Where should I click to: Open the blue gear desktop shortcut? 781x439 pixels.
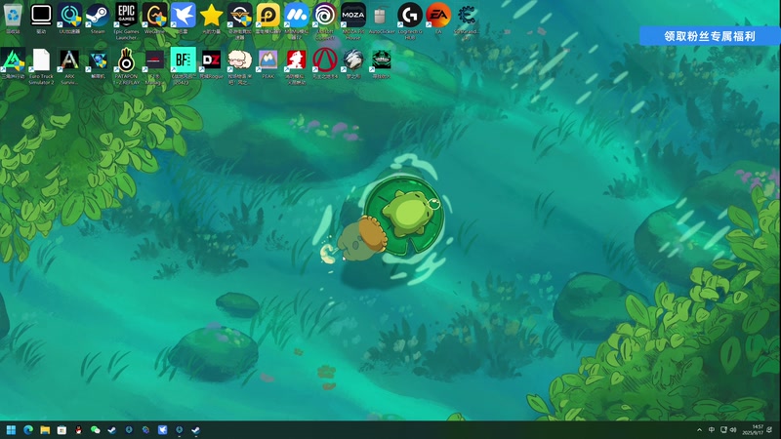(467, 20)
